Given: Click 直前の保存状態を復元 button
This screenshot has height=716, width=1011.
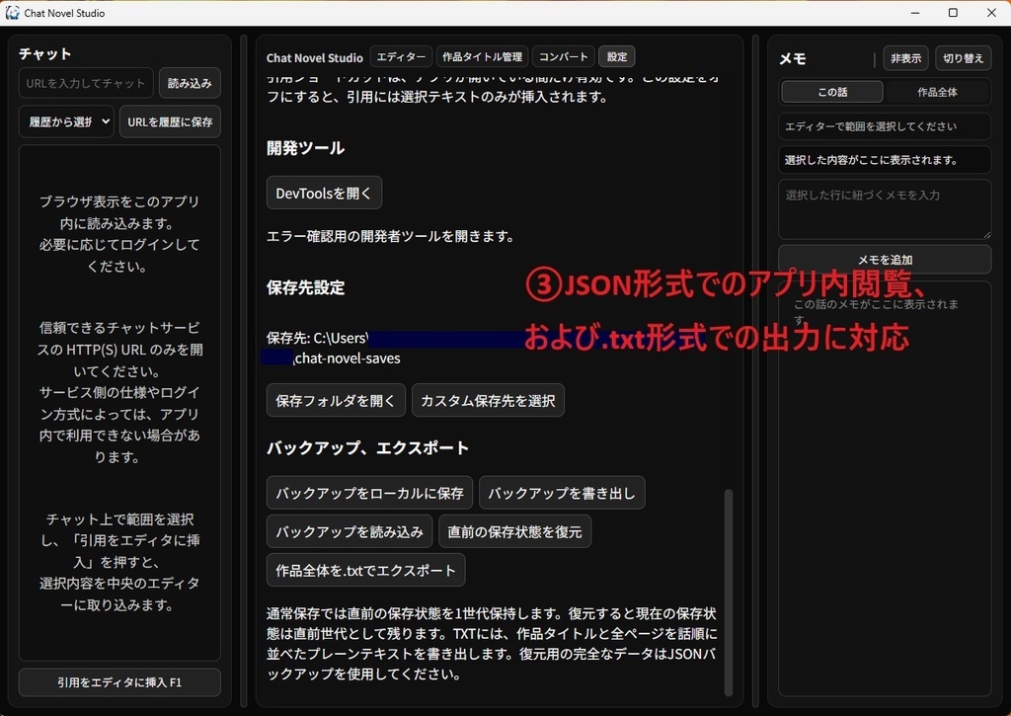Looking at the screenshot, I should 514,531.
